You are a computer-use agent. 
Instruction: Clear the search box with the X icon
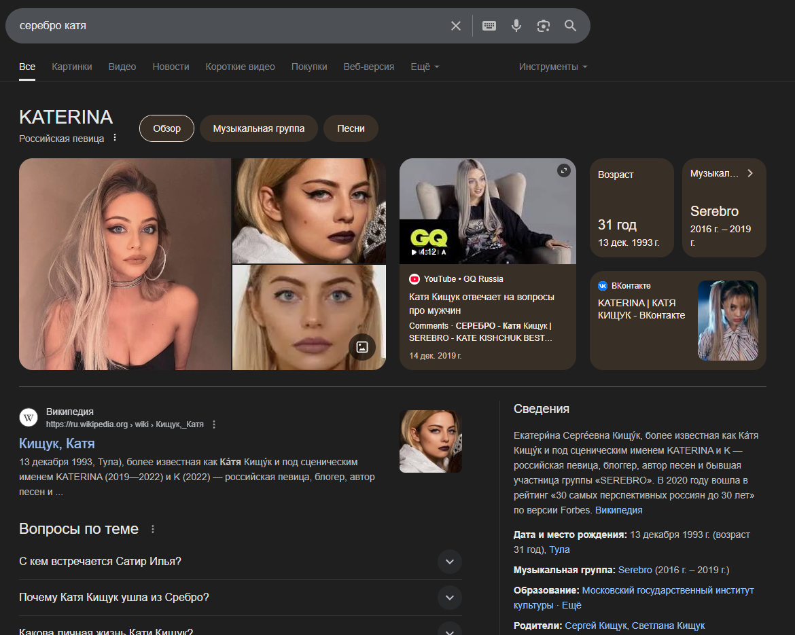pyautogui.click(x=456, y=26)
